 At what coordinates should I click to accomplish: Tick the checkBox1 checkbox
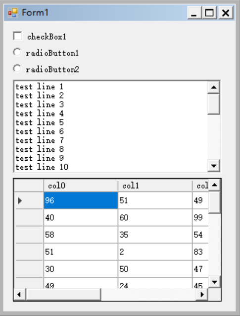17,36
